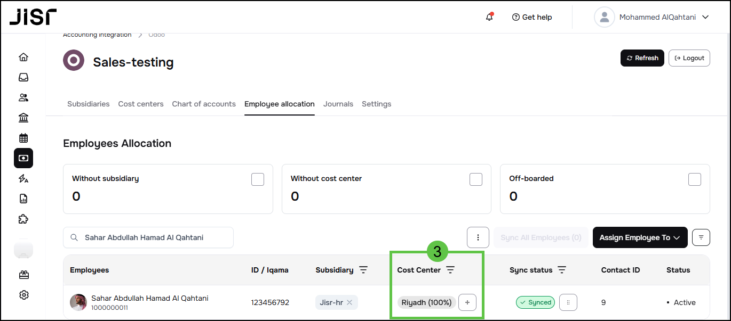The width and height of the screenshot is (731, 321).
Task: Open the employees sidebar icon
Action: coord(23,97)
